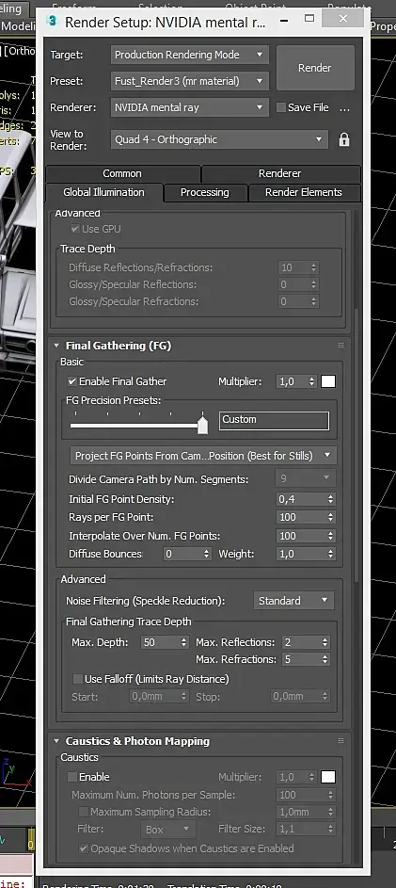Open the Render Elements tab
This screenshot has width=396, height=888.
[304, 192]
